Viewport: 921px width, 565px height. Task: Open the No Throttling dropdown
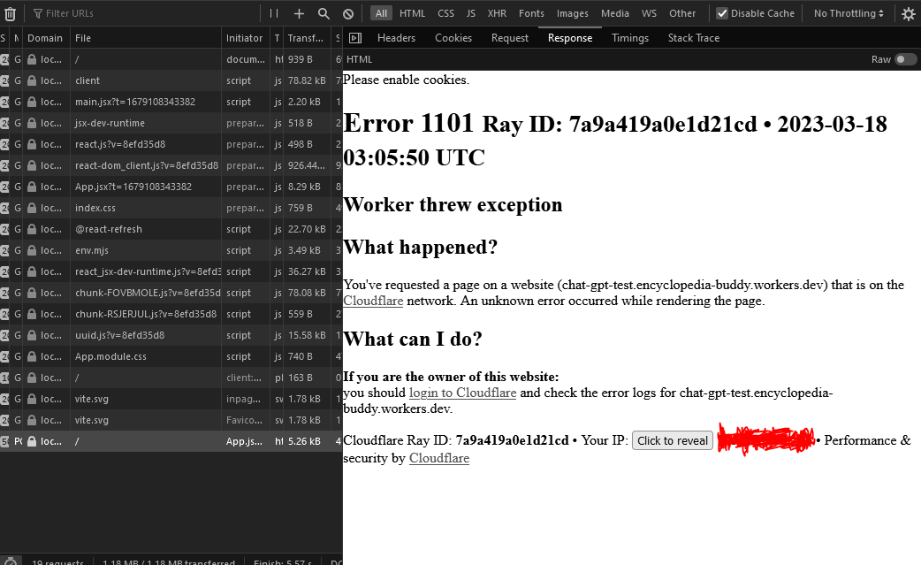click(x=849, y=13)
